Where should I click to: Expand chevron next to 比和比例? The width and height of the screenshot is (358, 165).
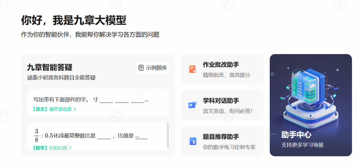(x=70, y=148)
